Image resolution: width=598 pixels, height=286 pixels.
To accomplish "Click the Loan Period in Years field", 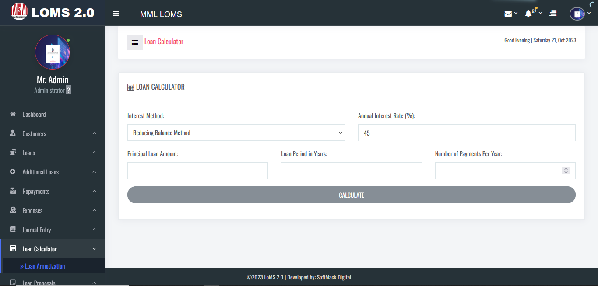I will coord(351,171).
